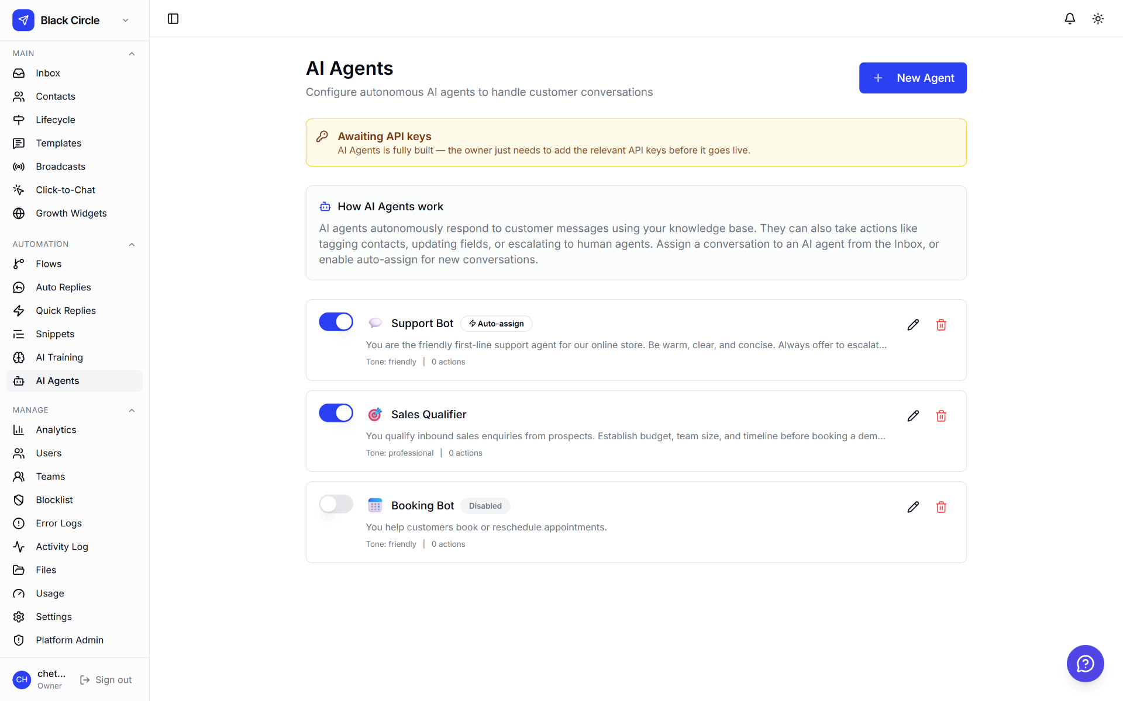Open Click-to-Chat in the sidebar
Screen dimensions: 1123x701
coord(74,190)
